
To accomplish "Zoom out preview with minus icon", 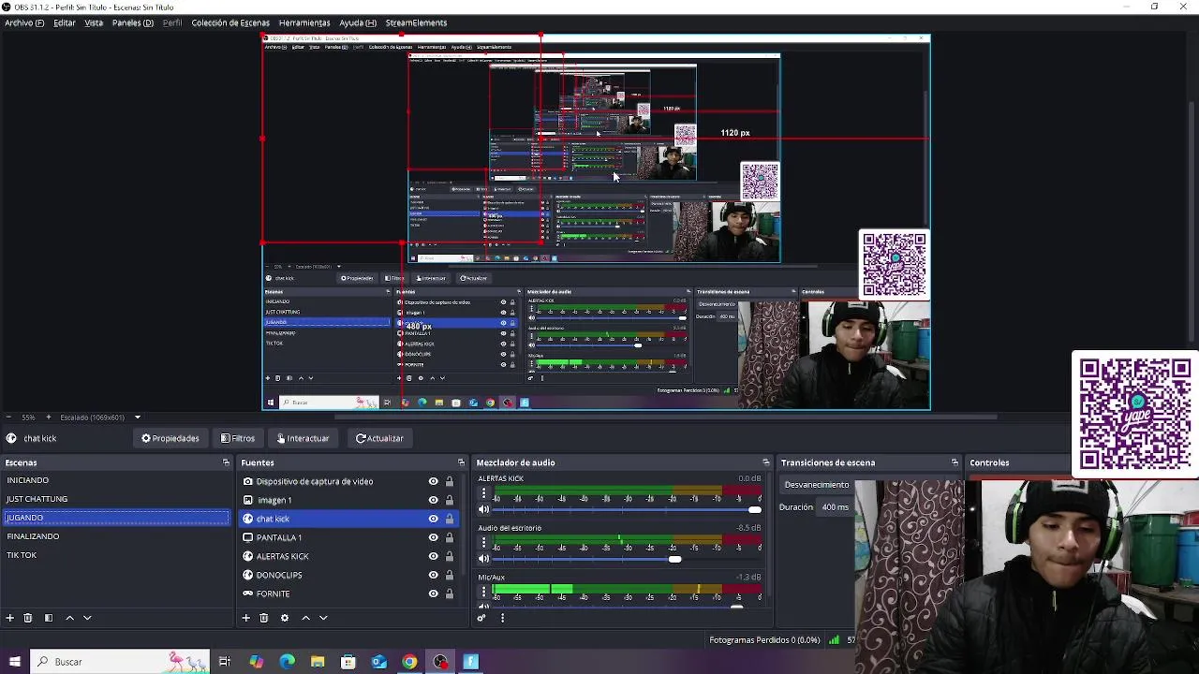I will point(8,417).
